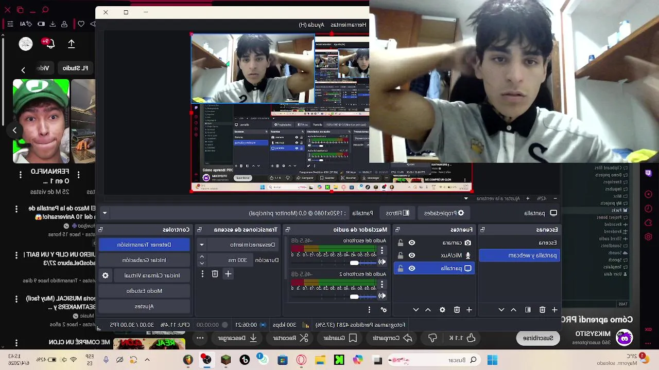Open source properties gear in Fuentes toolbar
659x370 pixels.
click(442, 310)
